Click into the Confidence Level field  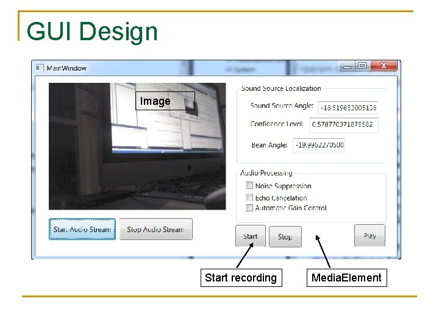[x=343, y=125]
